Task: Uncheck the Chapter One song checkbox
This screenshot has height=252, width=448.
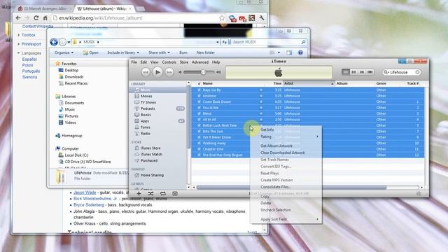Action: (x=199, y=149)
